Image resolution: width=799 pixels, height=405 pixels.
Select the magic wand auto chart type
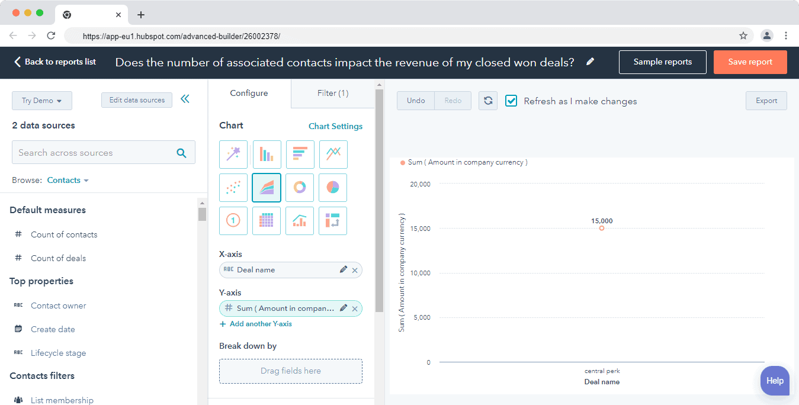tap(233, 155)
